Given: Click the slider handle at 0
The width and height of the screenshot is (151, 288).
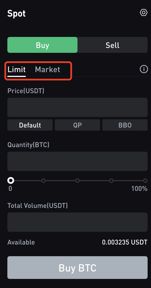Looking at the screenshot, I should pyautogui.click(x=11, y=181).
